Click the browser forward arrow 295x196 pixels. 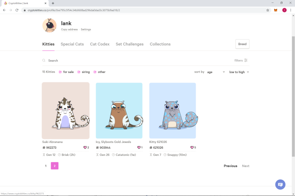(x=10, y=10)
